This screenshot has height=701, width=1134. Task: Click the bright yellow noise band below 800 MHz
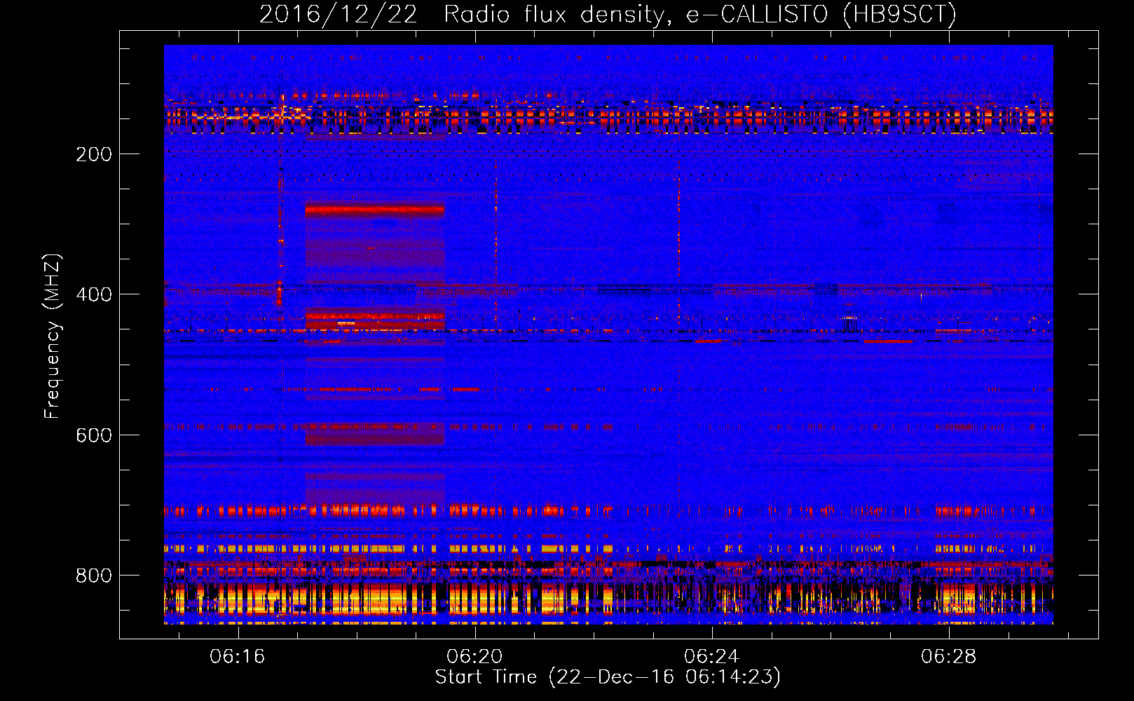(608, 599)
